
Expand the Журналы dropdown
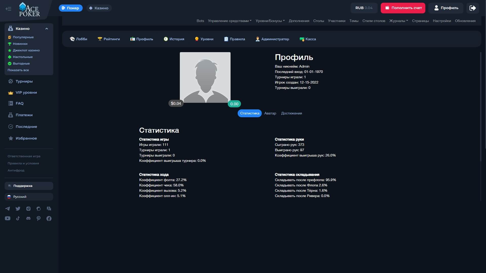[398, 21]
